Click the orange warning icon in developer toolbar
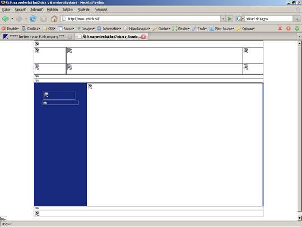The image size is (302, 227). (289, 29)
